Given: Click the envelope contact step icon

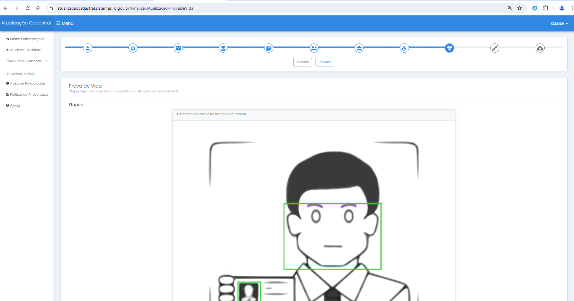Looking at the screenshot, I should pos(178,48).
